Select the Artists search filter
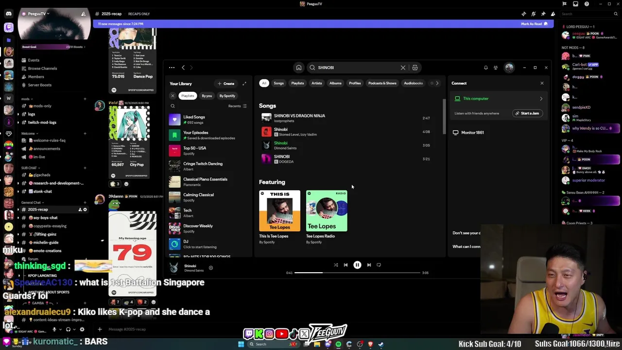This screenshot has width=622, height=350. (x=316, y=83)
